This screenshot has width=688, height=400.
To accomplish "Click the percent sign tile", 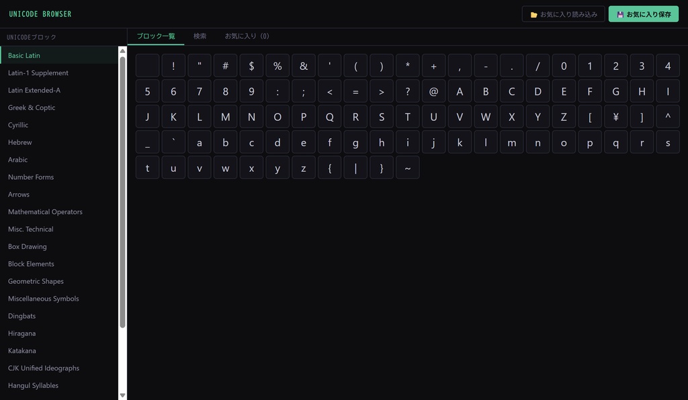I will pos(277,66).
